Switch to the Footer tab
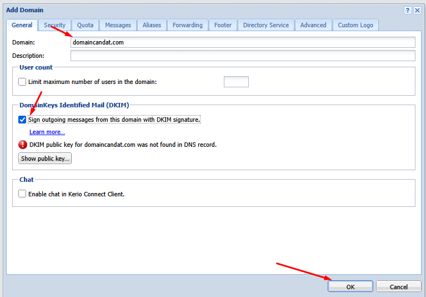The height and width of the screenshot is (297, 426). pyautogui.click(x=223, y=25)
